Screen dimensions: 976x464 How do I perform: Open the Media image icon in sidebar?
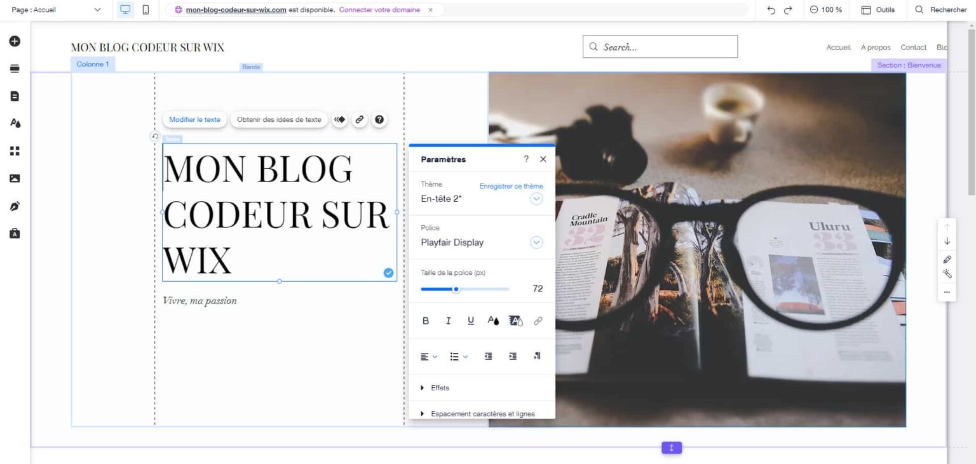pos(15,178)
